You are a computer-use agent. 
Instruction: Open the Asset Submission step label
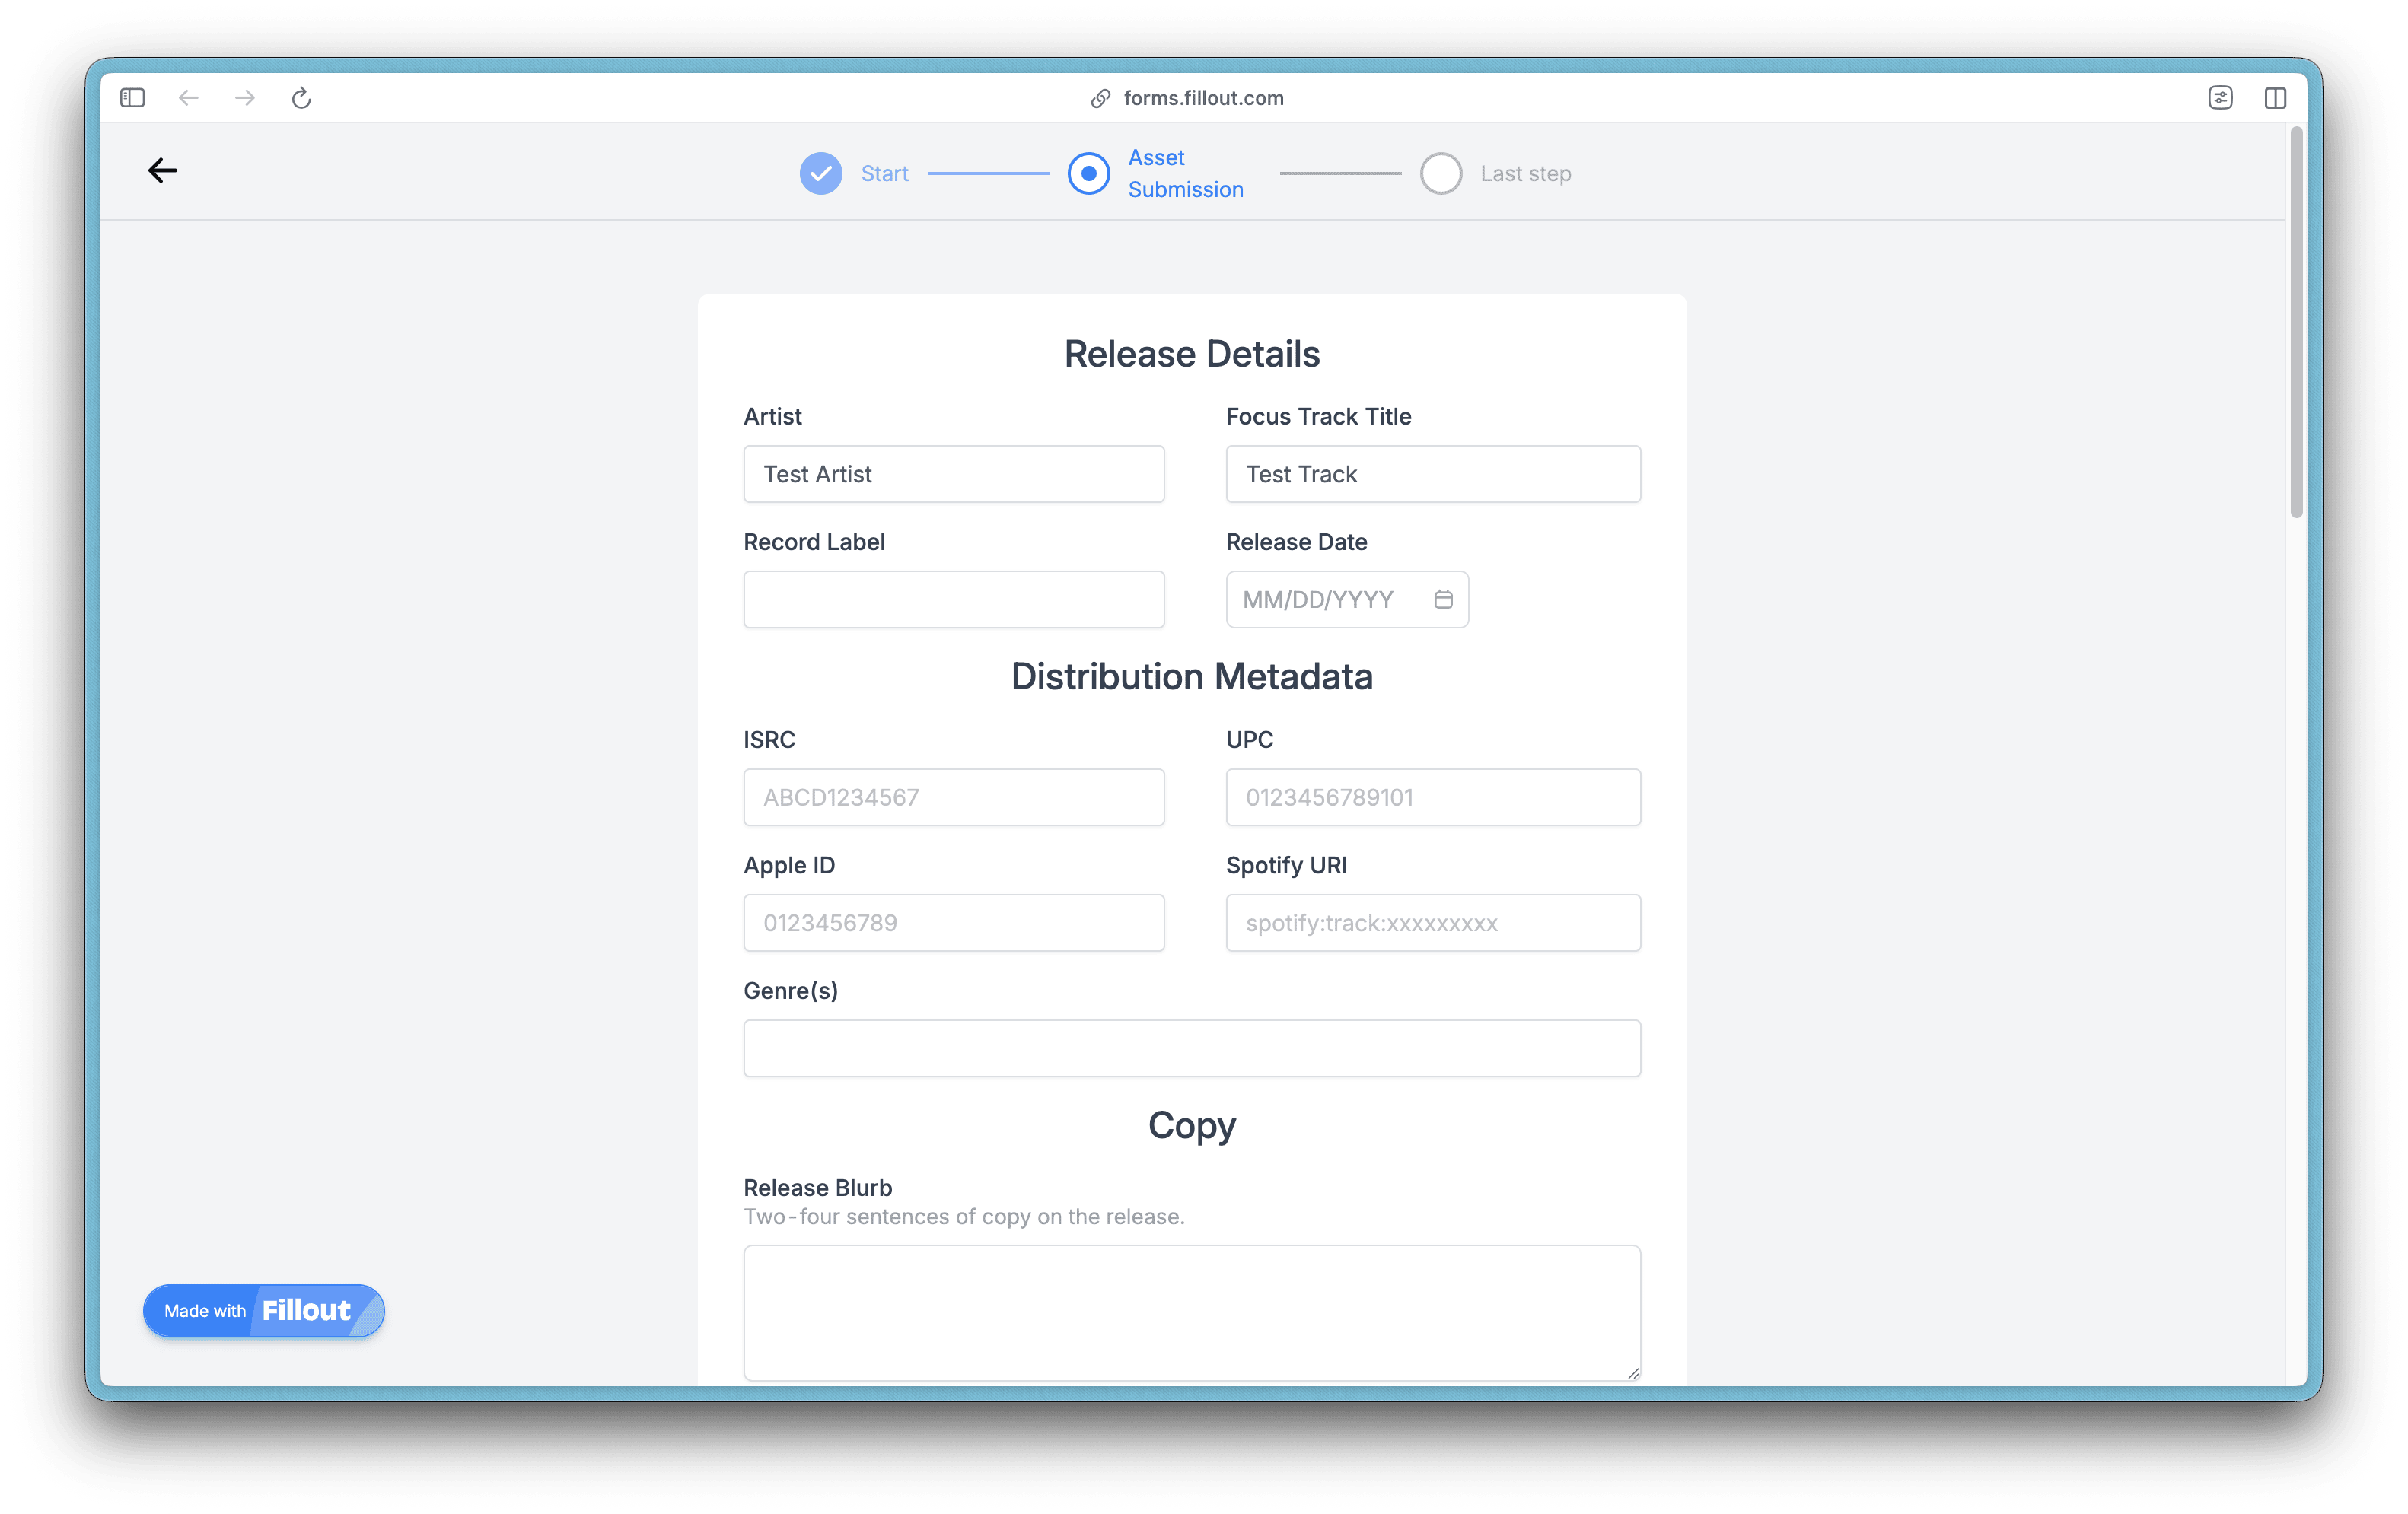tap(1185, 174)
